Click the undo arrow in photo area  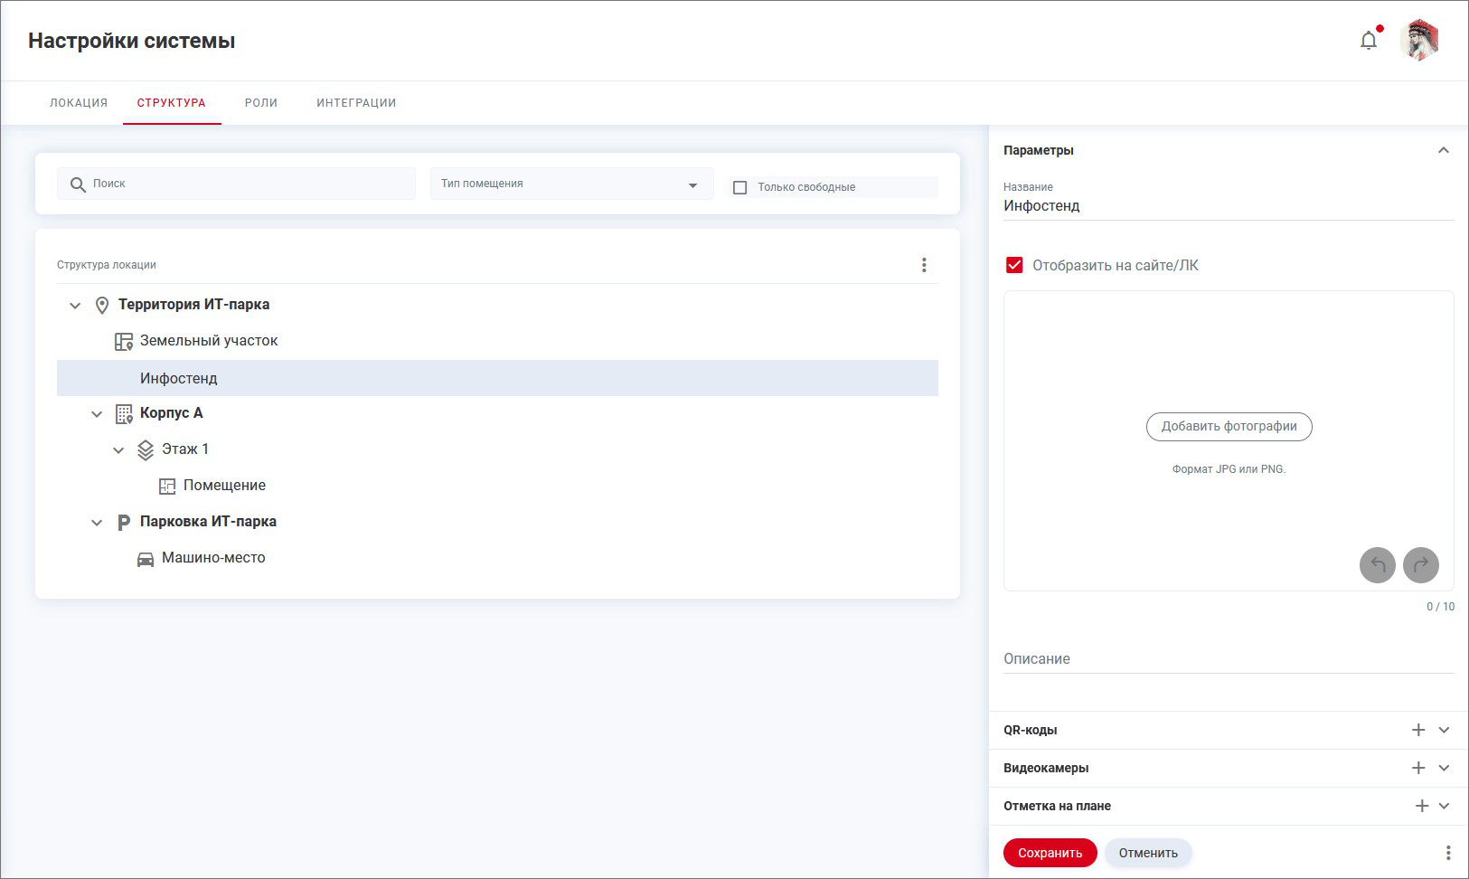(x=1377, y=565)
